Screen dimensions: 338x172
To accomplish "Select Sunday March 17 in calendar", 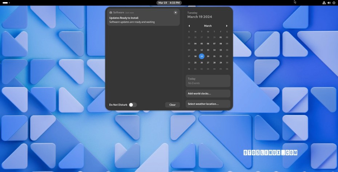I will coord(189,56).
